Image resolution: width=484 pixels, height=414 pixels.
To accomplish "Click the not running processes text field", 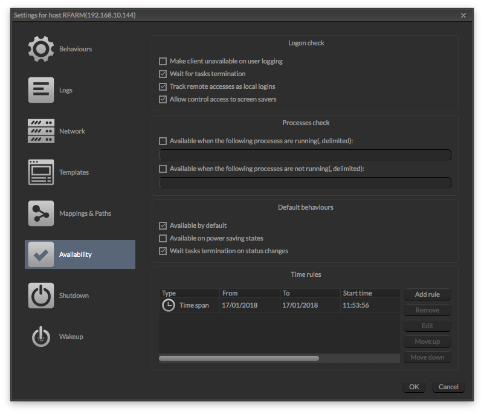I will (305, 183).
